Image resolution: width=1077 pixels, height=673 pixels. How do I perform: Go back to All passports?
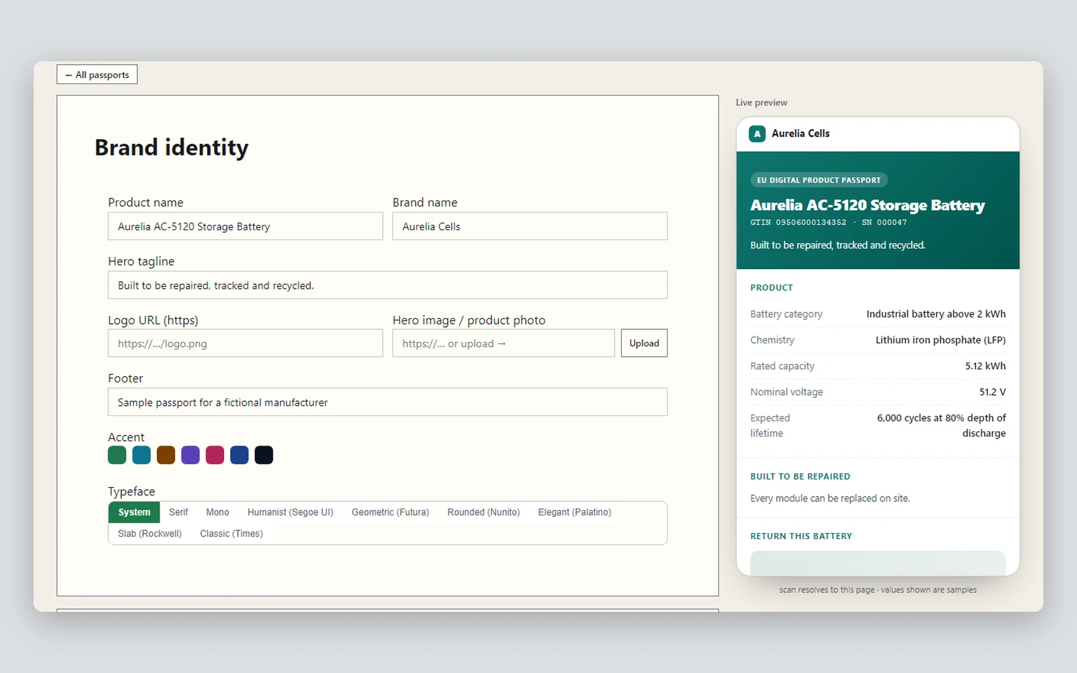(97, 75)
